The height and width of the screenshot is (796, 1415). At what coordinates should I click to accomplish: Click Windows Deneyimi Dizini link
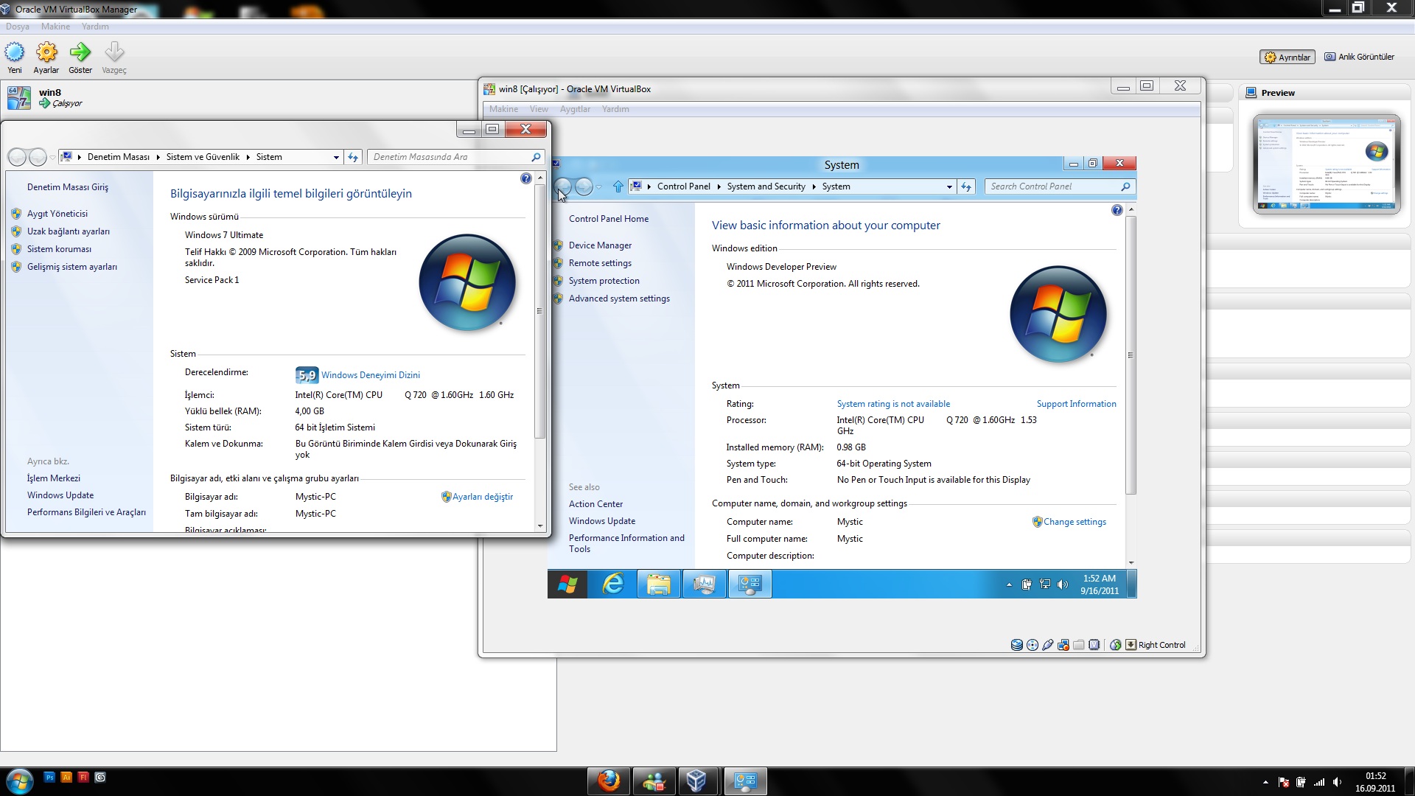[x=370, y=375]
